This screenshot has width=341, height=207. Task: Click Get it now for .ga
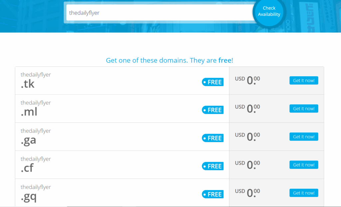304,137
